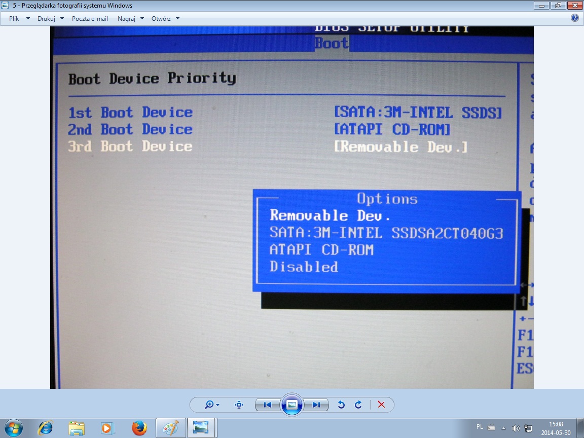Click SATA:3M-INTEL SSDSA2CT040G3 option text

(386, 233)
